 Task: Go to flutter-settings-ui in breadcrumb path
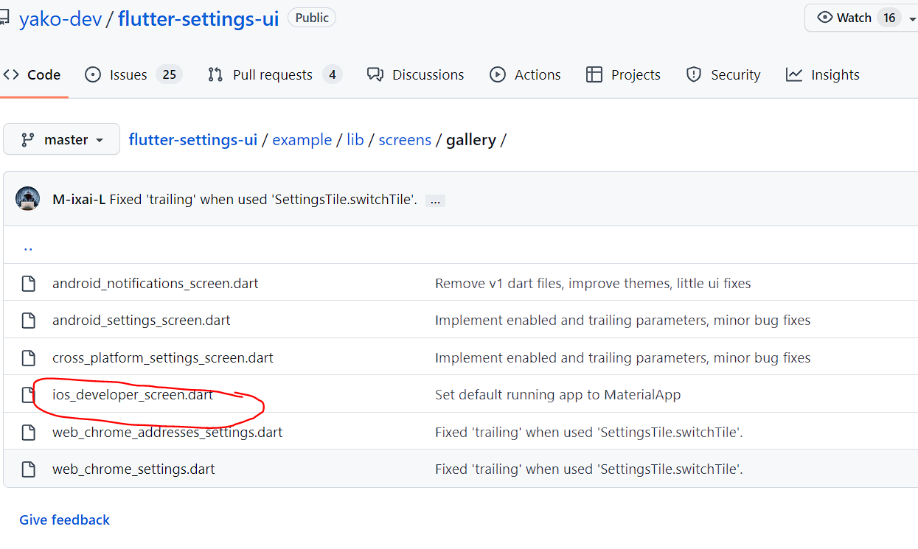pos(193,139)
